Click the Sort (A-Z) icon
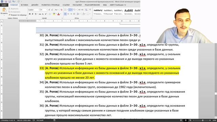The width and height of the screenshot is (217, 122). (86, 10)
